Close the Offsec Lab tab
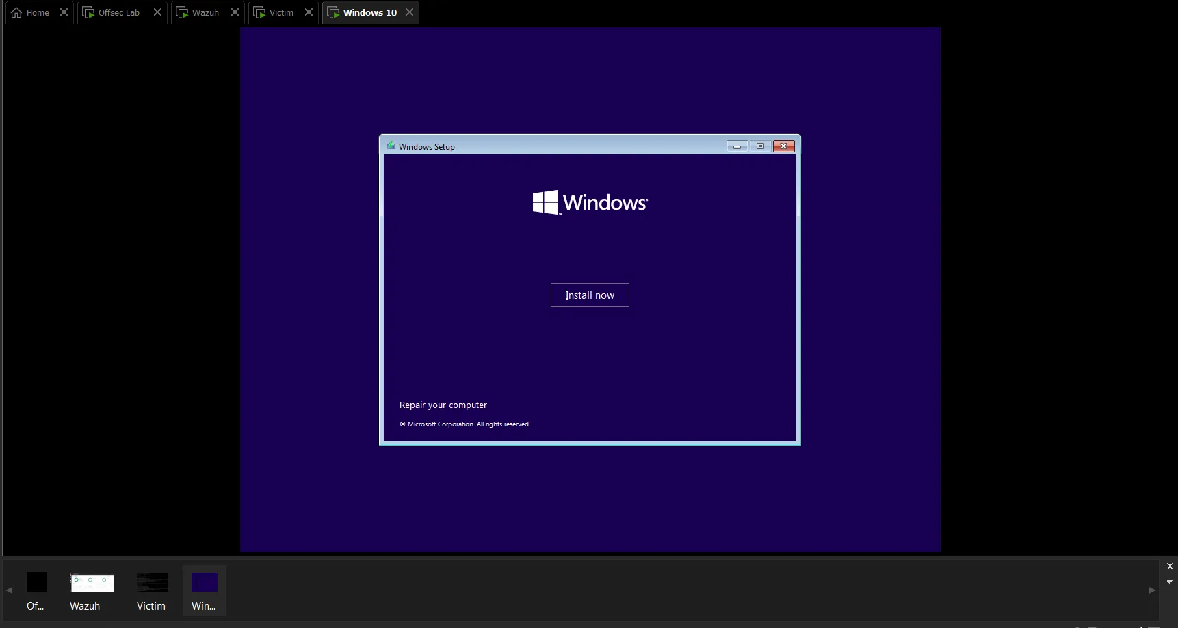Screen dimensions: 1178x628 157,12
